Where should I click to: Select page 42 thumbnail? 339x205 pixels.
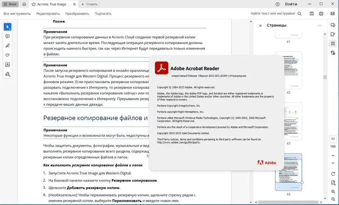pos(289,70)
